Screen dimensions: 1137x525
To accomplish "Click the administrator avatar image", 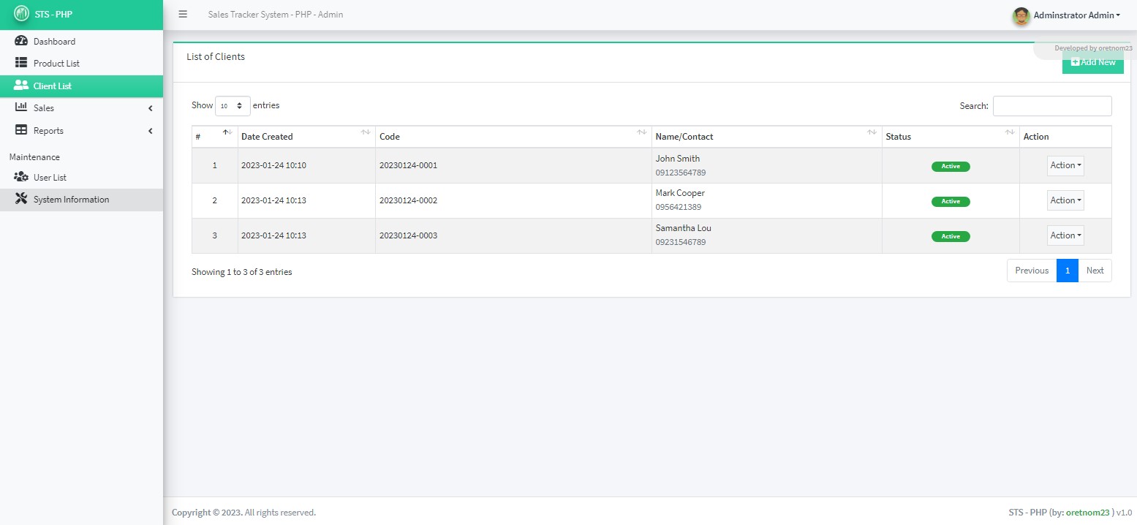I will [x=1021, y=15].
